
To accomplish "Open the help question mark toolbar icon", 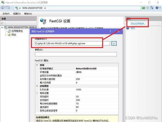I will 157,8.
